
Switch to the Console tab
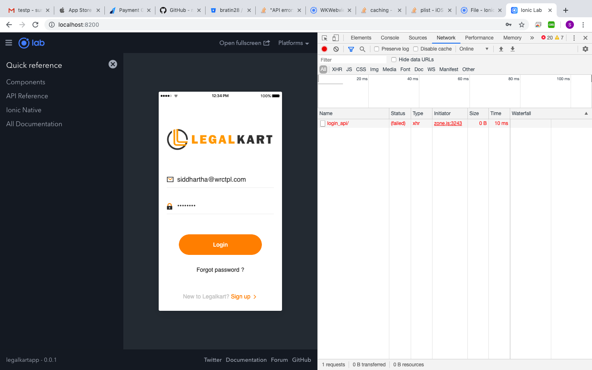(390, 38)
